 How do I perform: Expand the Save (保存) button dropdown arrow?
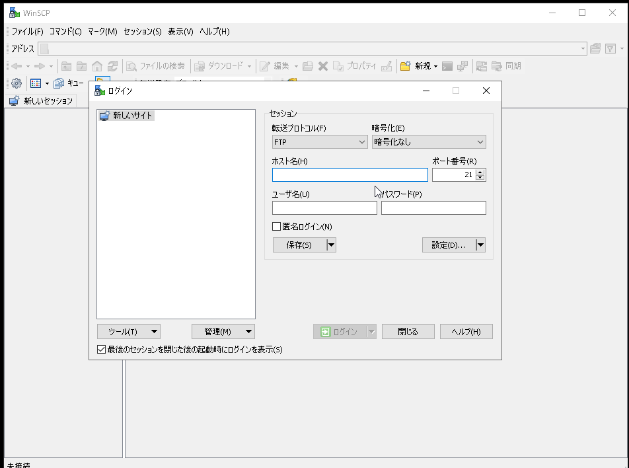[332, 245]
